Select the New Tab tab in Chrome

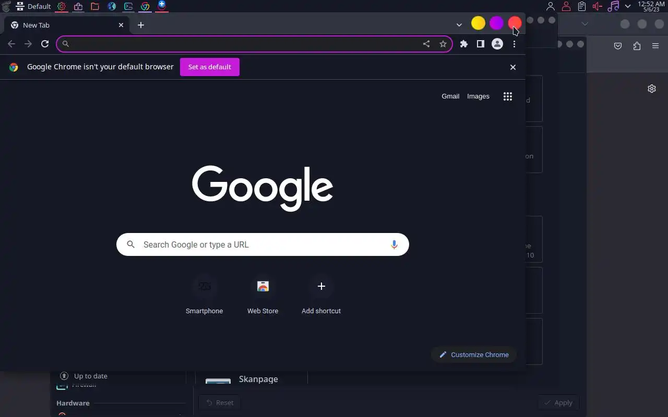point(66,25)
